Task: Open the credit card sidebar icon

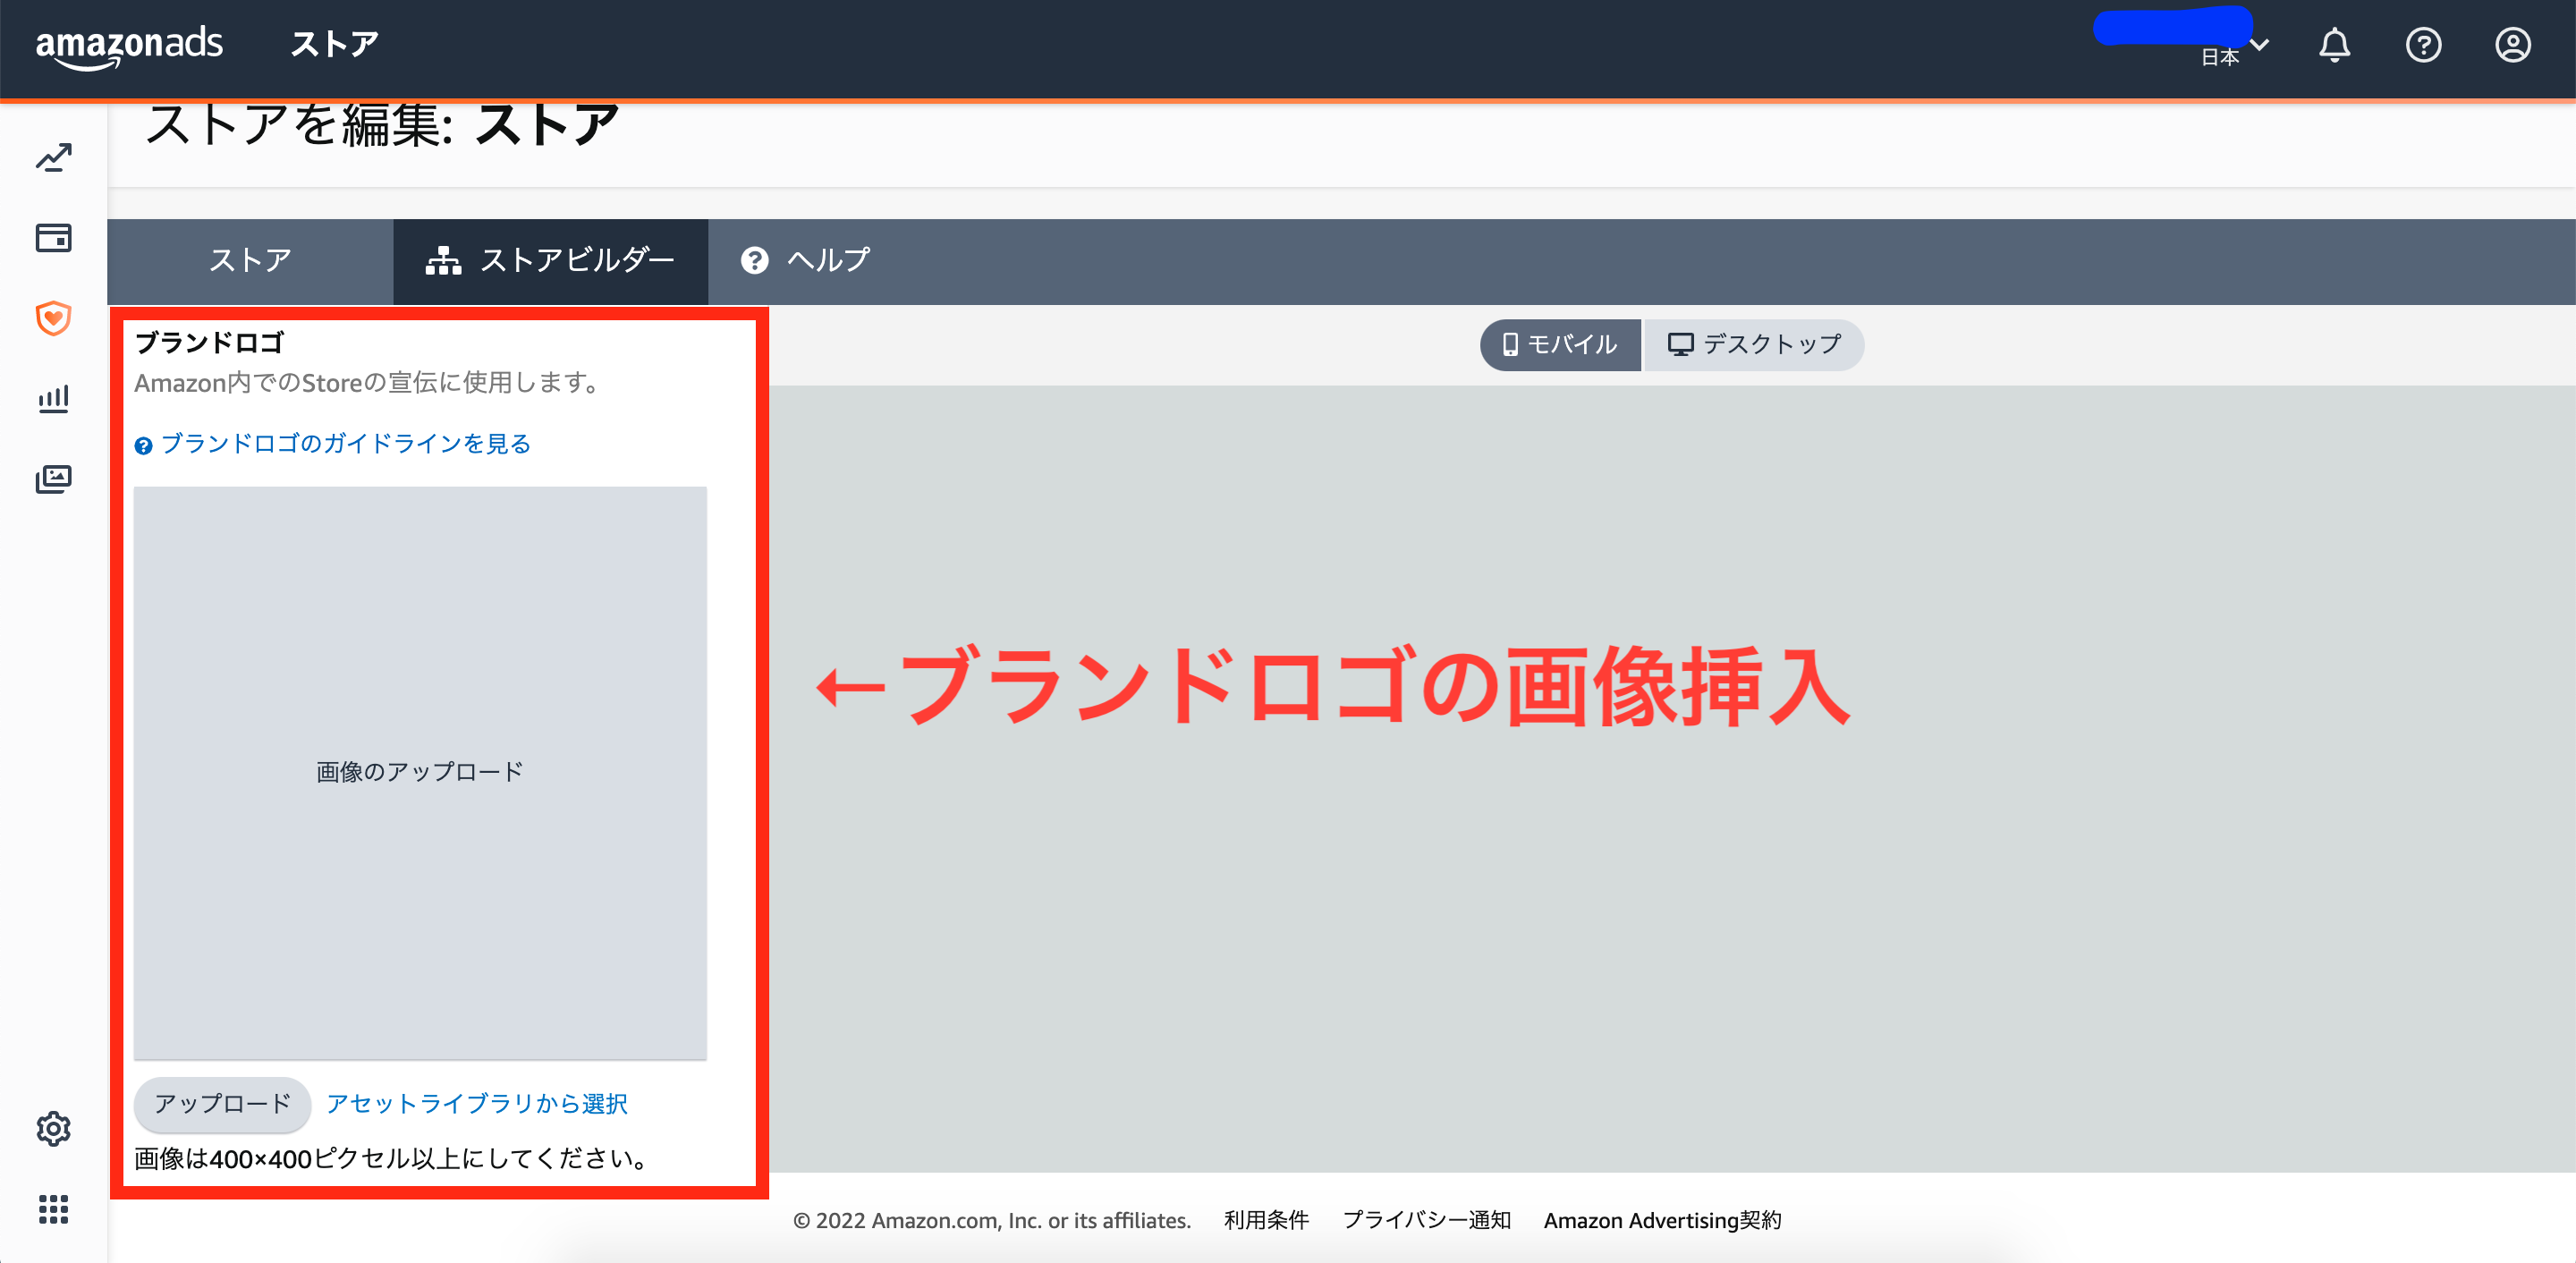Action: 54,238
